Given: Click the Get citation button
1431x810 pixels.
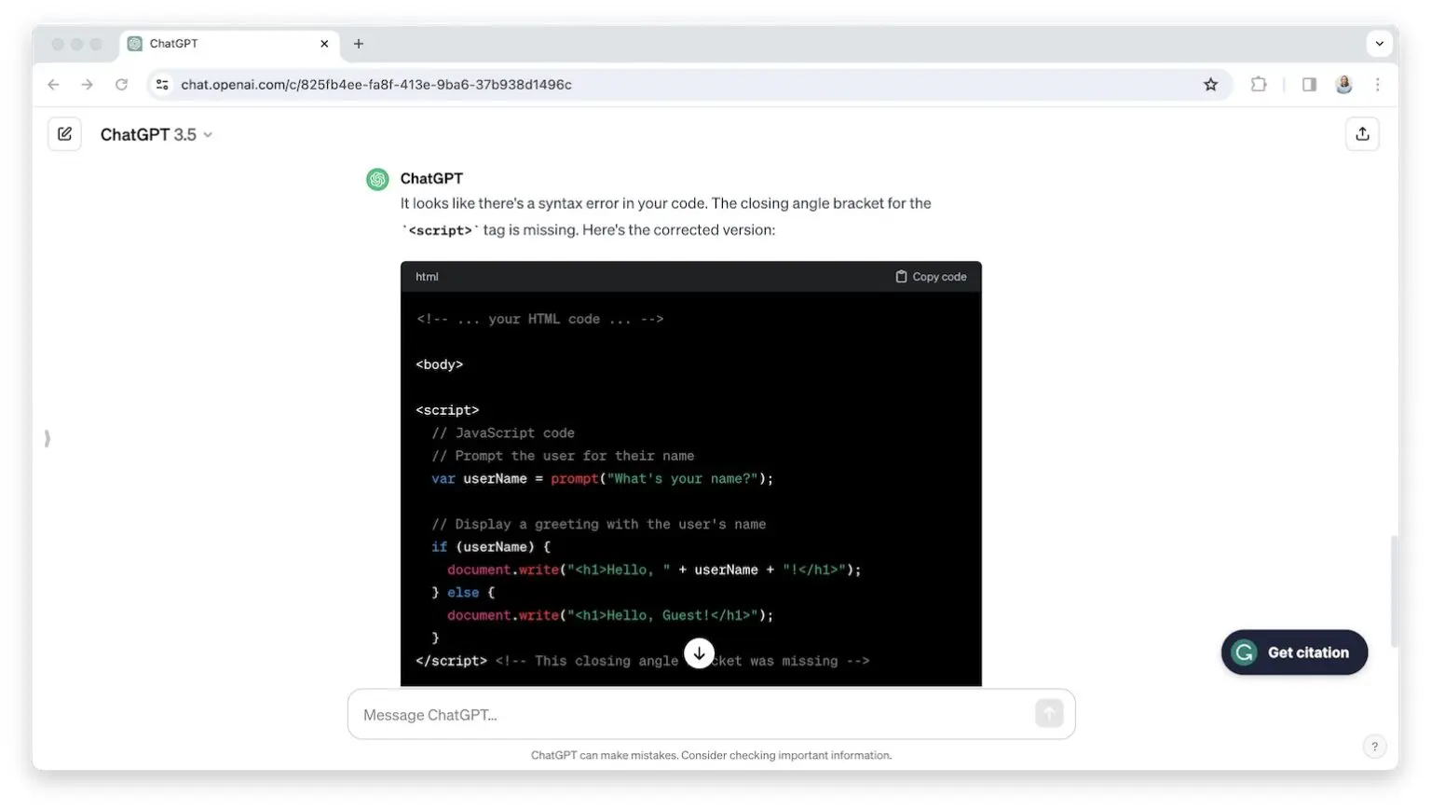Looking at the screenshot, I should click(1294, 652).
